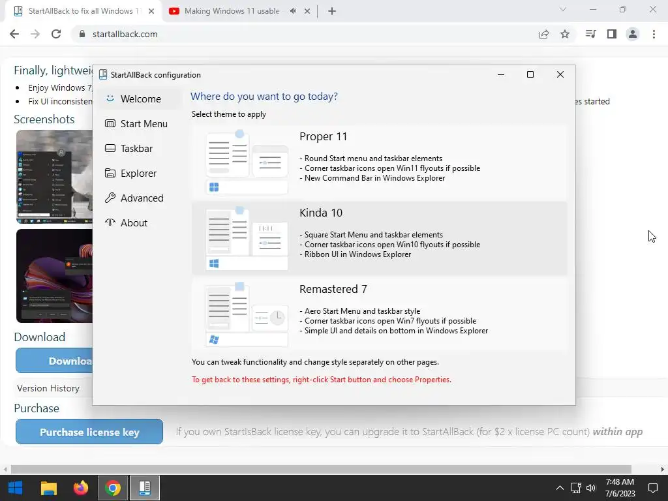This screenshot has width=668, height=501.
Task: Open the Chrome three-dot menu
Action: point(654,34)
